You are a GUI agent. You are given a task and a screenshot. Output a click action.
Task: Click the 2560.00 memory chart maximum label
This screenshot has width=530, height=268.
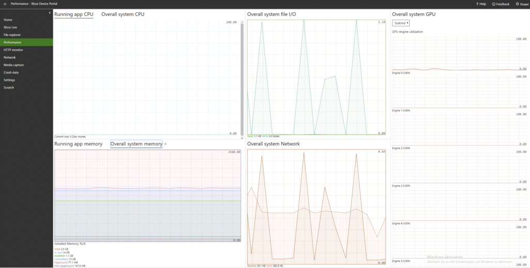click(234, 152)
